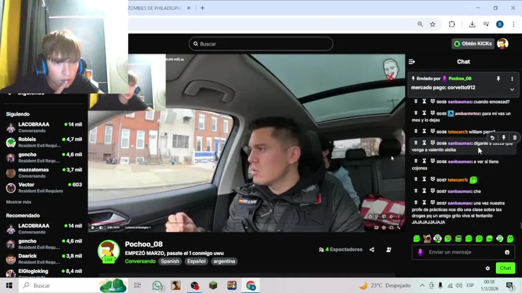Viewport: 522px width, 293px height.
Task: Delete hovered message via trash icon at right
Action: click(x=515, y=138)
